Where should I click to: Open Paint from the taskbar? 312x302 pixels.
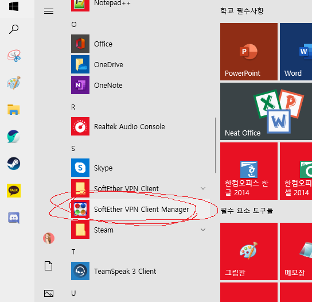tap(14, 83)
